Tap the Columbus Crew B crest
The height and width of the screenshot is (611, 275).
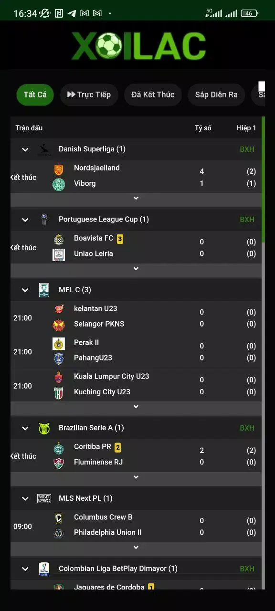[58, 518]
